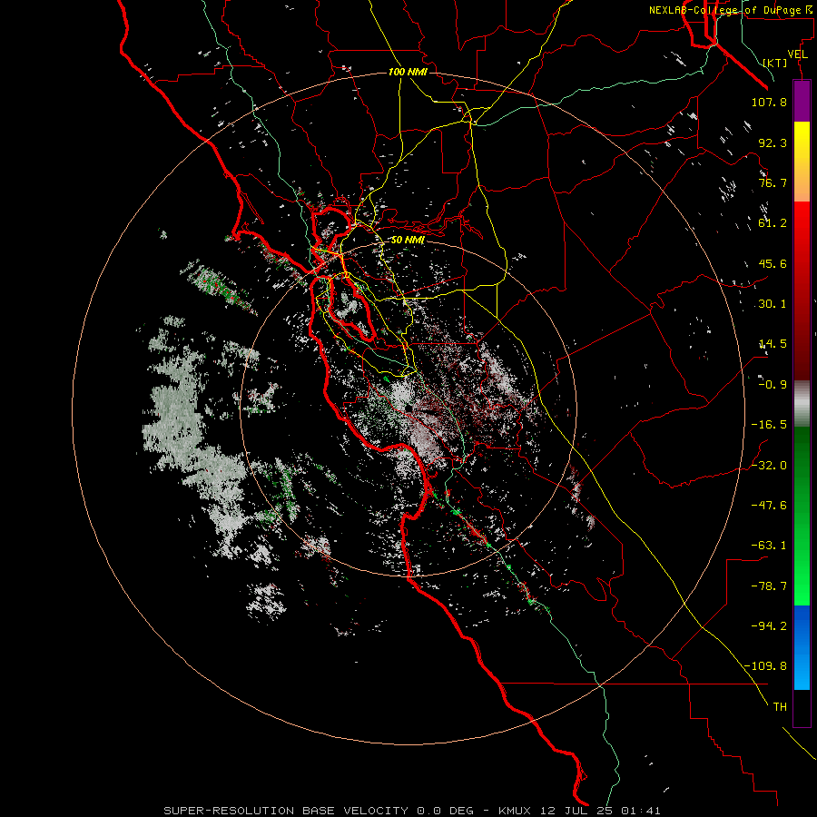The image size is (817, 817).
Task: Click the purple band of the color bar
Action: [802, 101]
